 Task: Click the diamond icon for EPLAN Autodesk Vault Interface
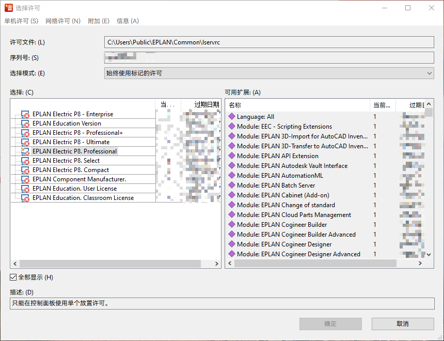coord(232,165)
